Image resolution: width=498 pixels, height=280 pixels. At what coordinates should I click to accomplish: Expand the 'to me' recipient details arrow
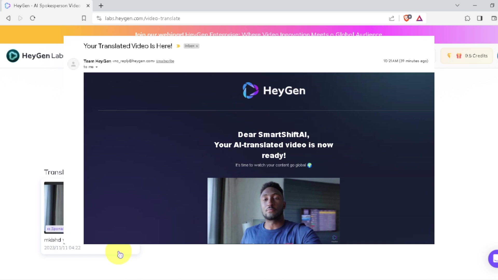click(x=96, y=67)
